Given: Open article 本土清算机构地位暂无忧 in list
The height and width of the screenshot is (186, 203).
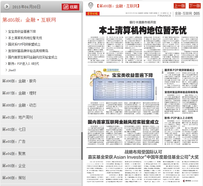Looking at the screenshot, I should [25, 38].
